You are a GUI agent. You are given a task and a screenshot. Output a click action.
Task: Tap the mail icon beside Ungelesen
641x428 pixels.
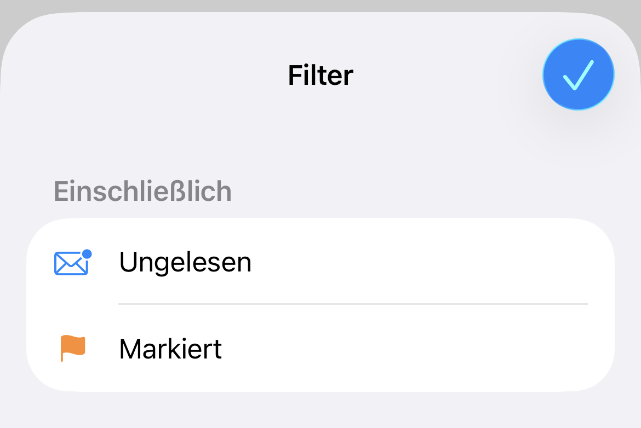pos(72,263)
